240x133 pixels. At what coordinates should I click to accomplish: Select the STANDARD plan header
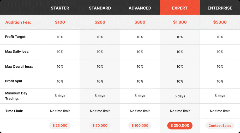pyautogui.click(x=100, y=8)
